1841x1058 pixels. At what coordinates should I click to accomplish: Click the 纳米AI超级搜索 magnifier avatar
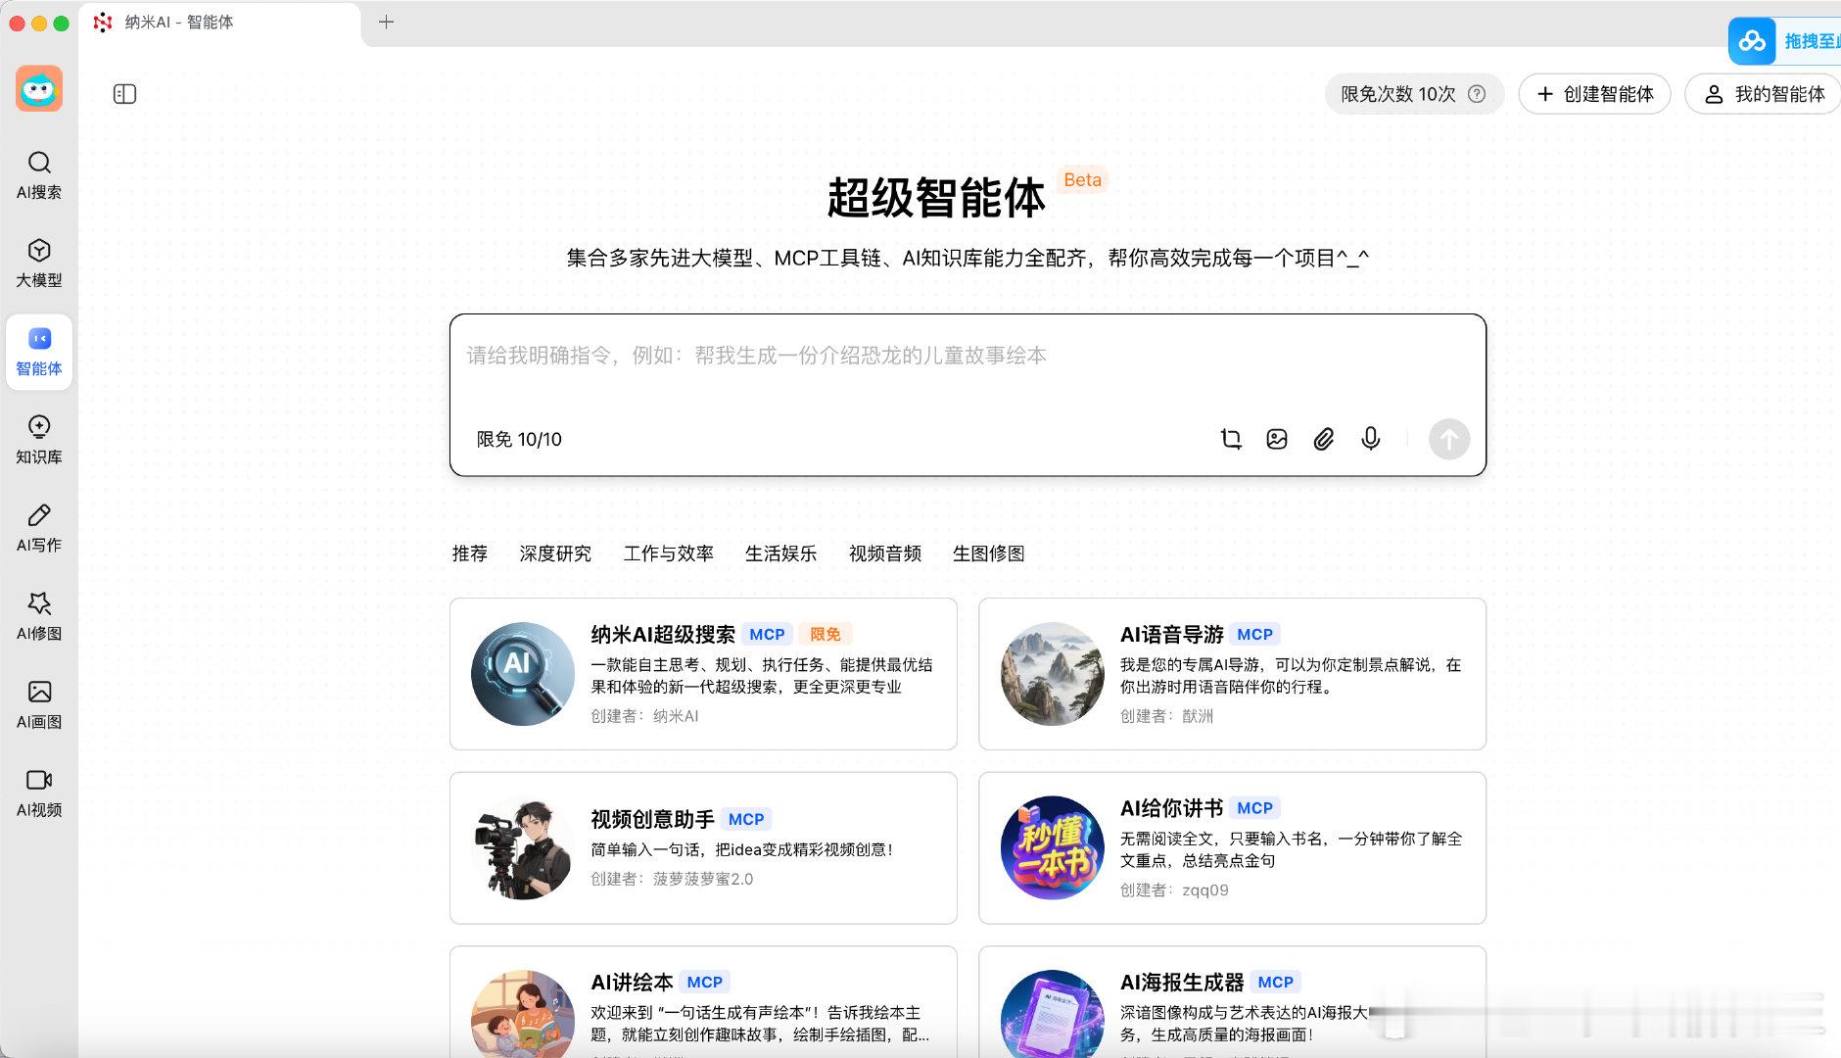coord(523,674)
